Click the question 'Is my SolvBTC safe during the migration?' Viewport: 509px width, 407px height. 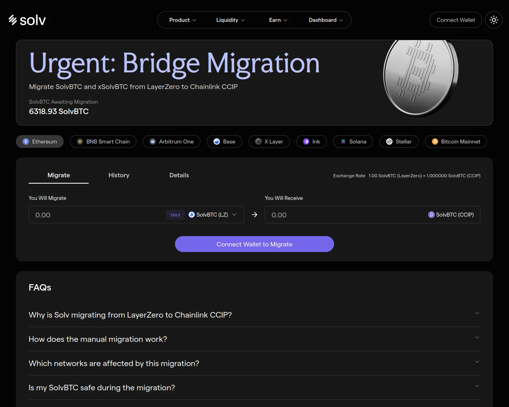(102, 388)
